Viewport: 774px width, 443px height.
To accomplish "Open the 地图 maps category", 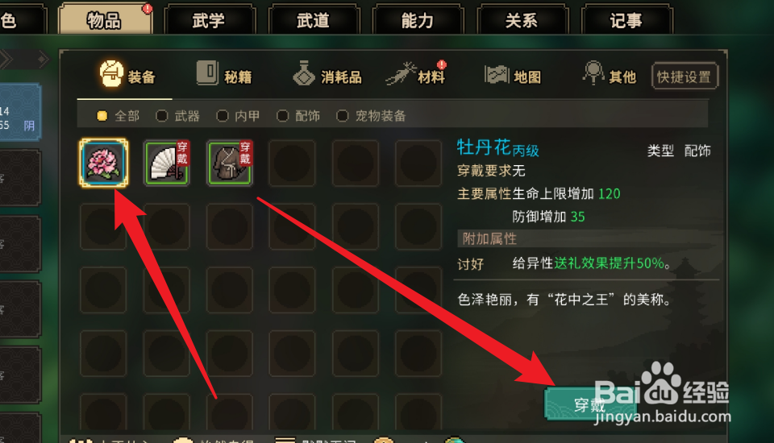I will click(513, 77).
